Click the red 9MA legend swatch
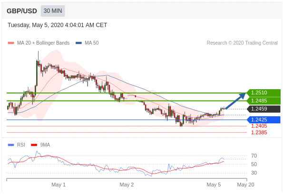 click(34, 145)
